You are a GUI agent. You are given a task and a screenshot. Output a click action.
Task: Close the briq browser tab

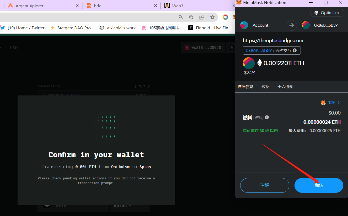(x=156, y=6)
